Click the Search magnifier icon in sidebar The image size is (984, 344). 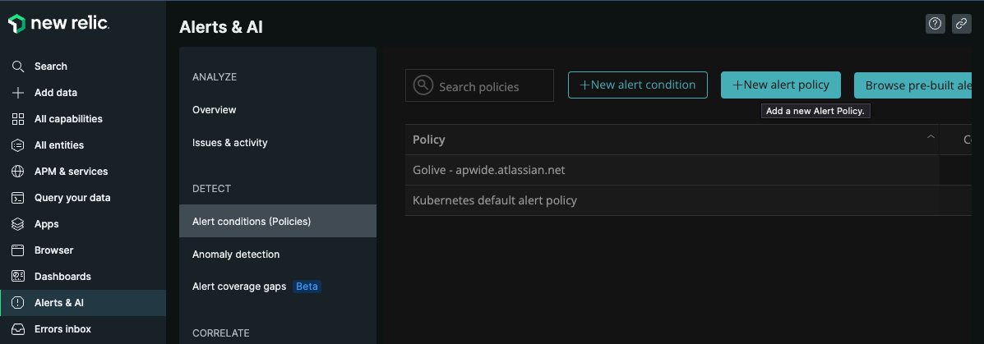click(18, 67)
